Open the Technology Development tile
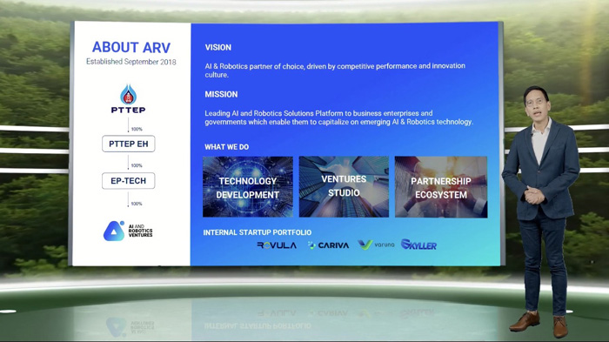The image size is (609, 342). [248, 187]
